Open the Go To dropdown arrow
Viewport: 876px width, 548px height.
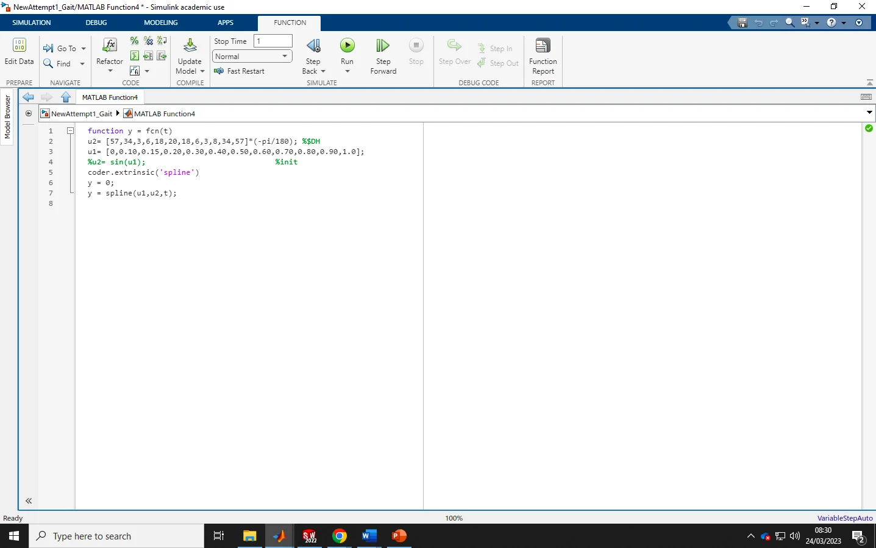[x=84, y=49]
